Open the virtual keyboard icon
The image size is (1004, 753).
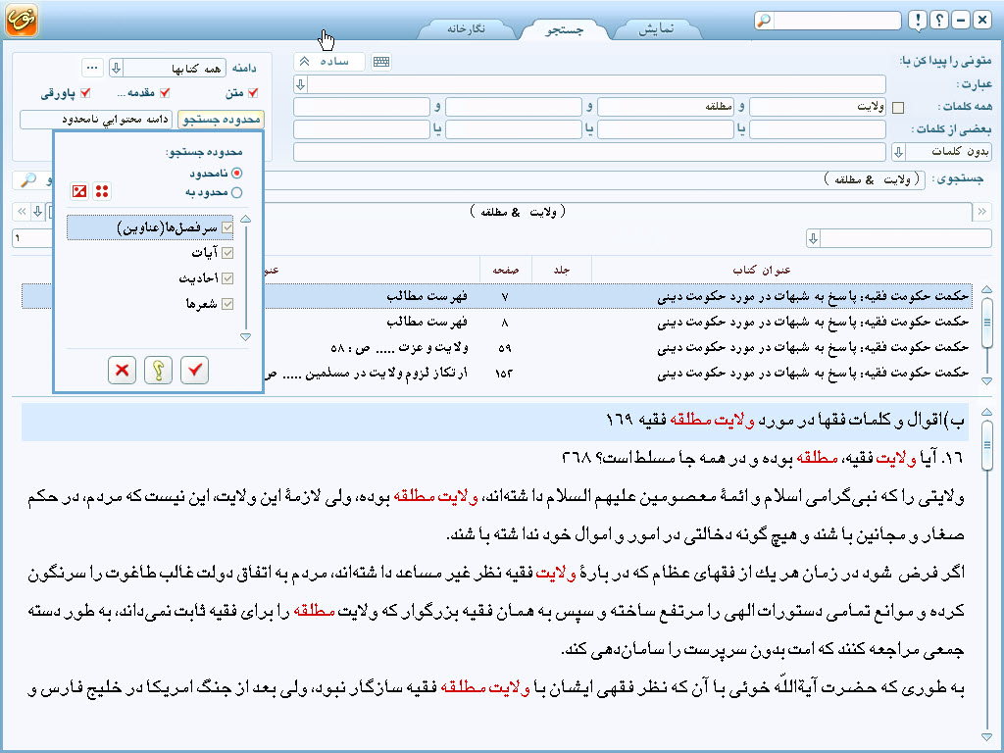pos(381,62)
